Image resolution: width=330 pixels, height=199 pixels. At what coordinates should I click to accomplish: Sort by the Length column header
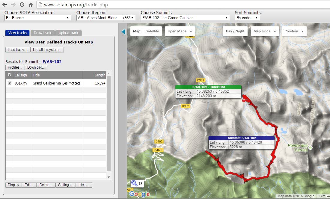[94, 75]
